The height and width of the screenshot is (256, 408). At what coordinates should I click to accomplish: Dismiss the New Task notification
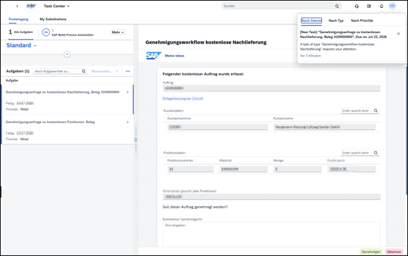point(399,34)
